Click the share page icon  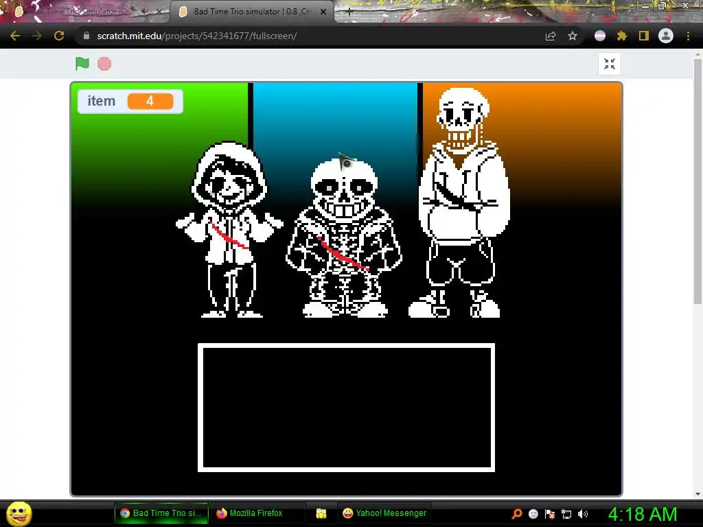(551, 36)
